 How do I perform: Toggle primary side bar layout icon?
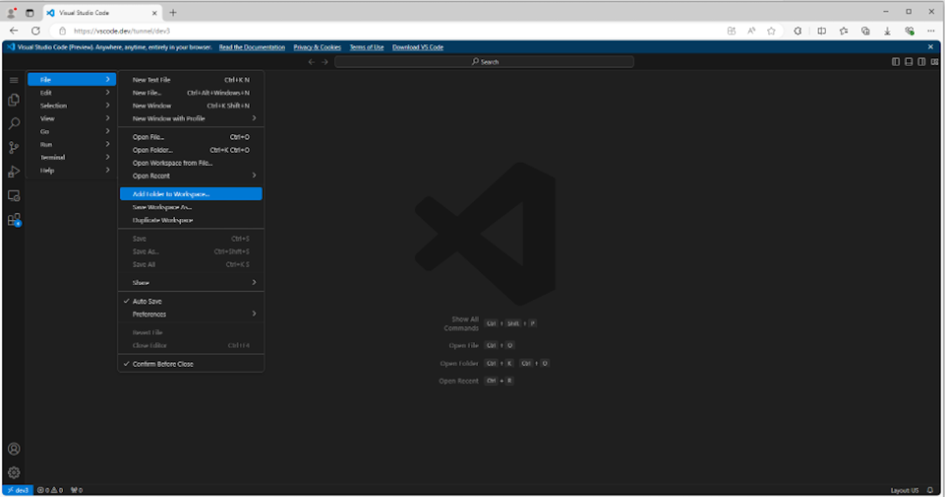pos(895,61)
